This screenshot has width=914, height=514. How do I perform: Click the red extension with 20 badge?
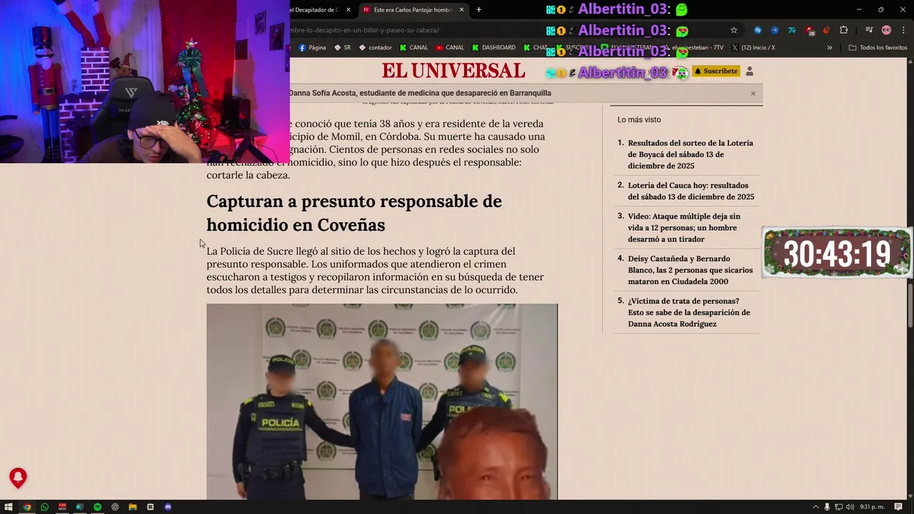tap(809, 30)
